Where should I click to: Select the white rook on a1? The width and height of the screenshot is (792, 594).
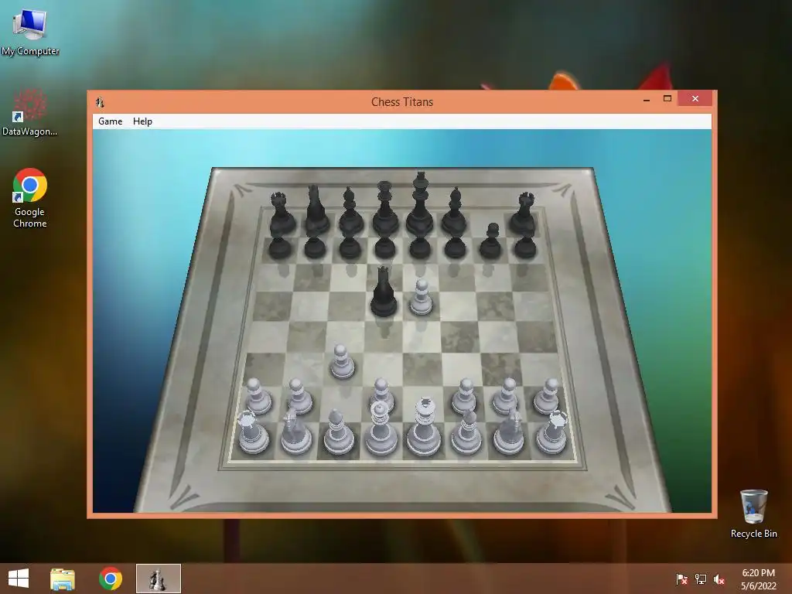point(252,432)
